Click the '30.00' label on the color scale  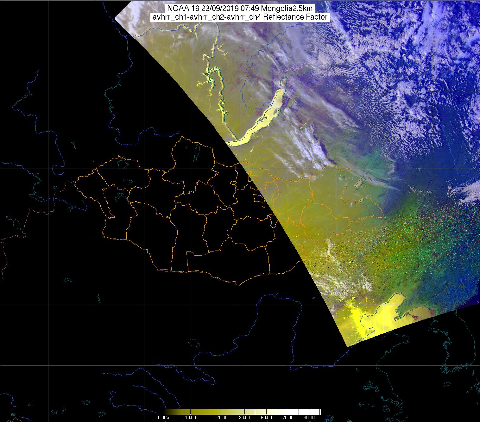tap(244, 418)
